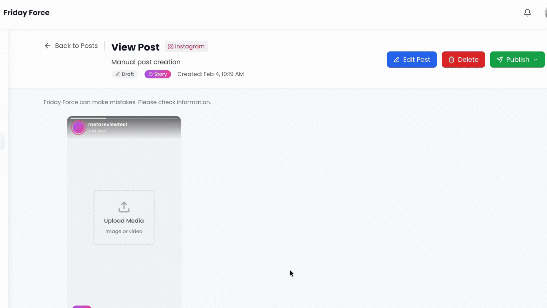547x308 pixels.
Task: Click the back arrow beside Back to Posts
Action: pyautogui.click(x=48, y=46)
